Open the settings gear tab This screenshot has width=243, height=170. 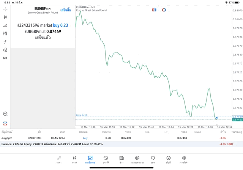coord(184,160)
